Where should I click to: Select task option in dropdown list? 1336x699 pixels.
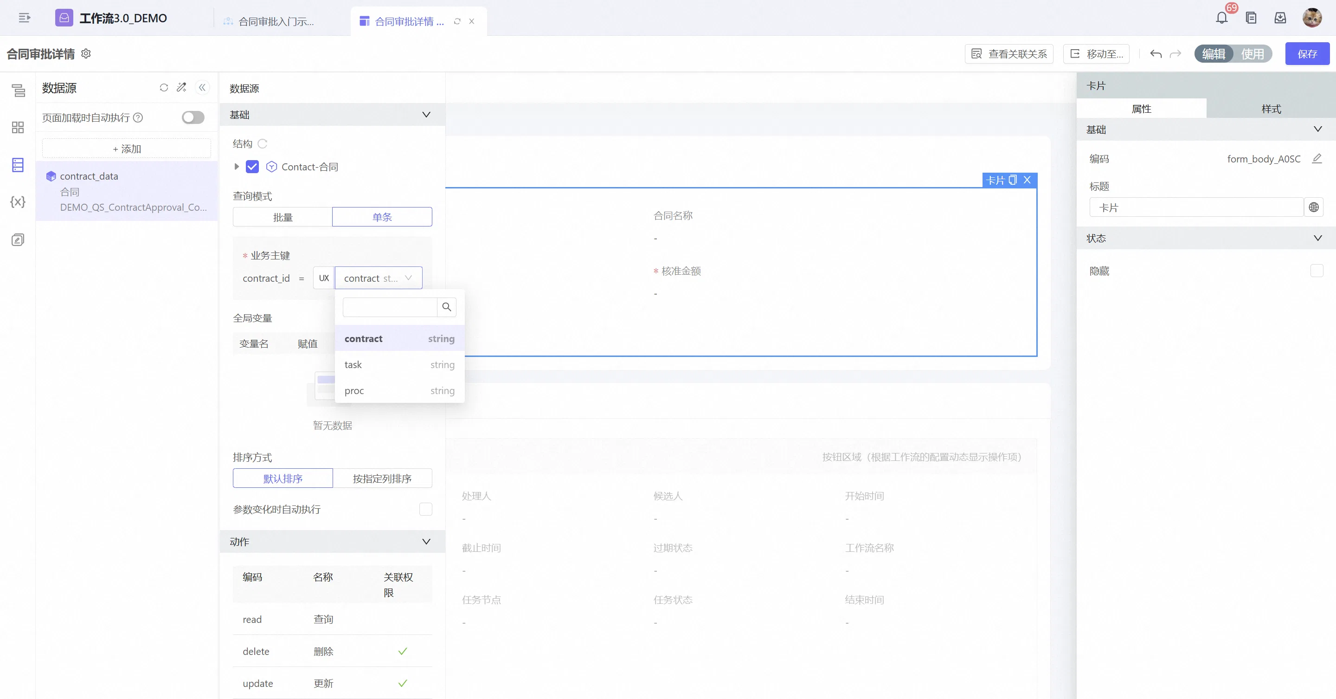point(399,365)
